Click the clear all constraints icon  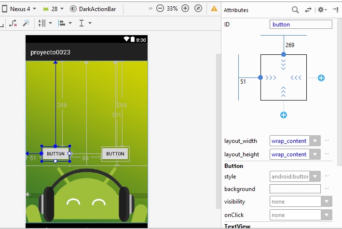click(14, 23)
